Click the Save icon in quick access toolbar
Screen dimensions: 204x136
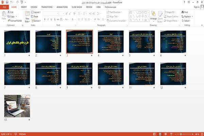click(x=7, y=2)
